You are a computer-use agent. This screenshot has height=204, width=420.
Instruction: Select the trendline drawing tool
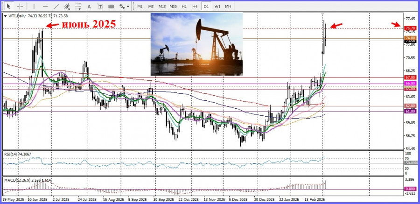[56, 6]
